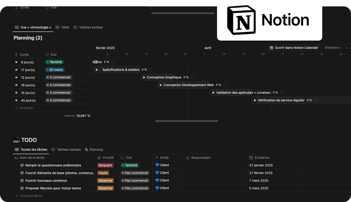Expand Vérification de service régulier item
Screen dimensions: 351x202
(x=255, y=100)
